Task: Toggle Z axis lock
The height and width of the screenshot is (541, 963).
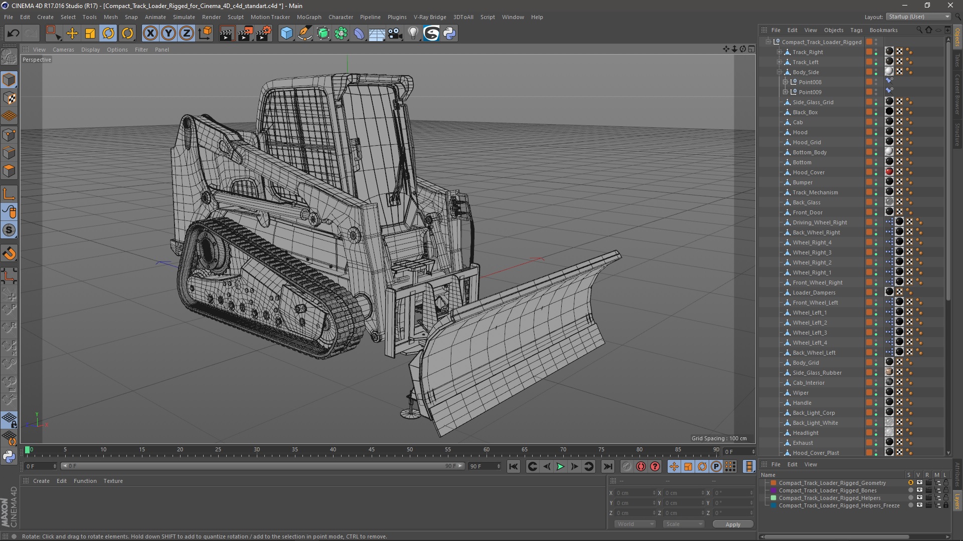Action: pos(187,34)
